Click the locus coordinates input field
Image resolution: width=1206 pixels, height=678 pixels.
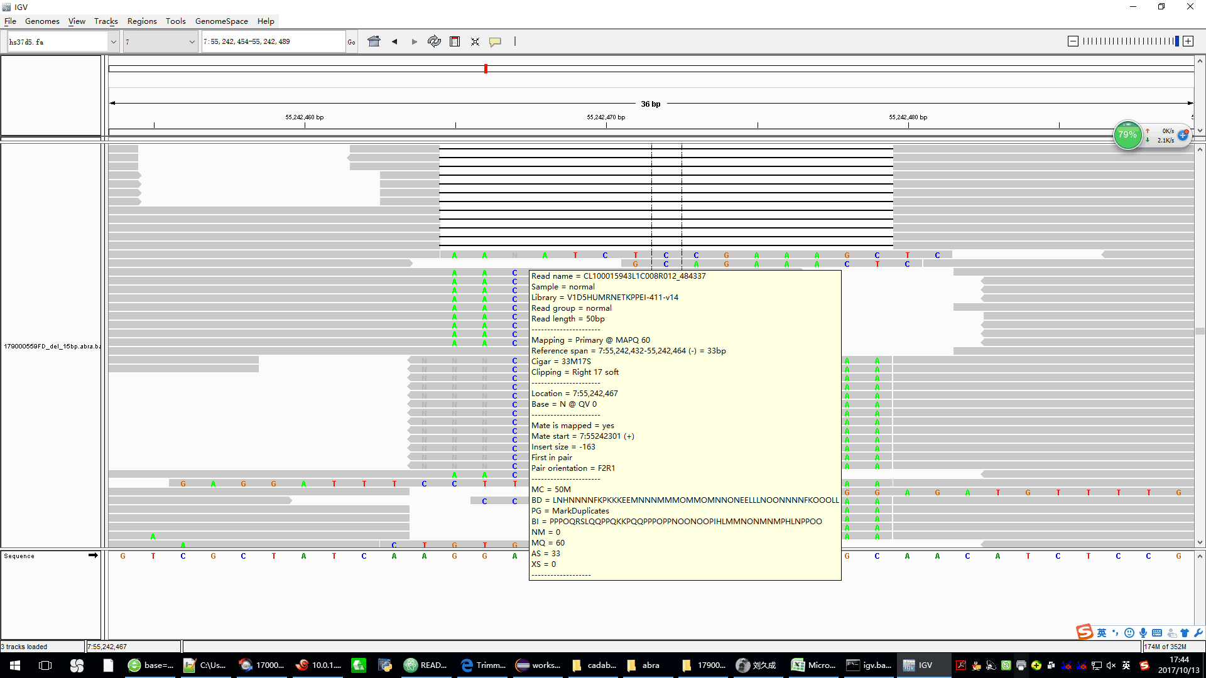(273, 42)
